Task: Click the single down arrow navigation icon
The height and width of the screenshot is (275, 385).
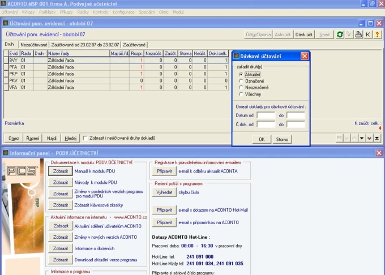Action: (x=361, y=137)
